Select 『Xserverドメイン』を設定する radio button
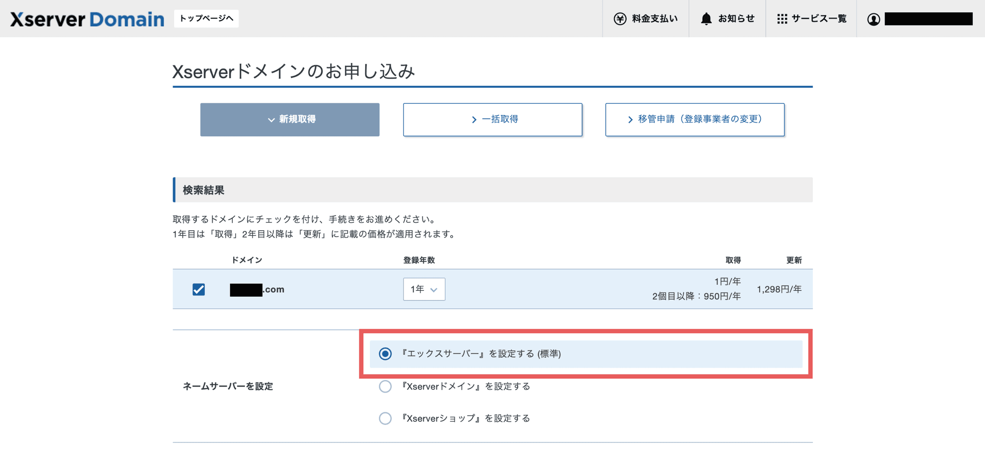985x455 pixels. pyautogui.click(x=385, y=386)
